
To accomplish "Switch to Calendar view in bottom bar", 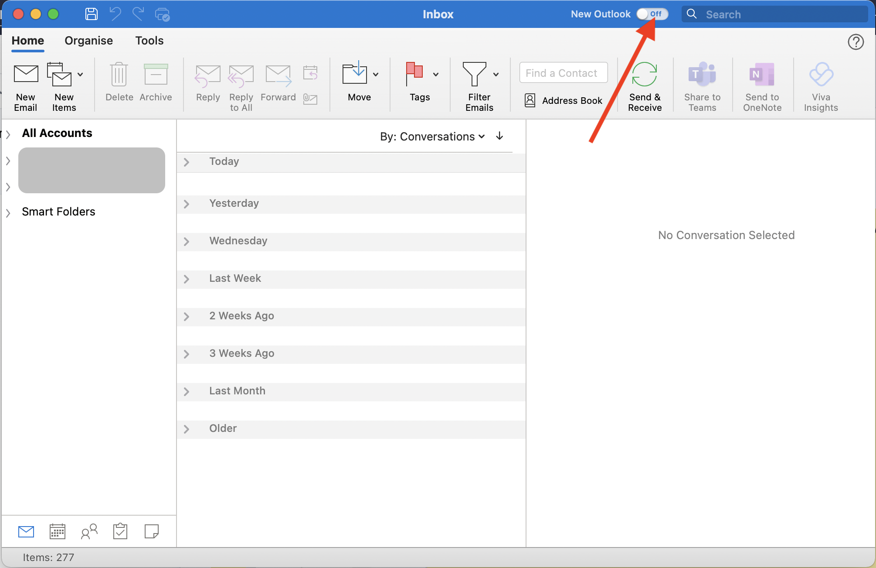I will [58, 531].
